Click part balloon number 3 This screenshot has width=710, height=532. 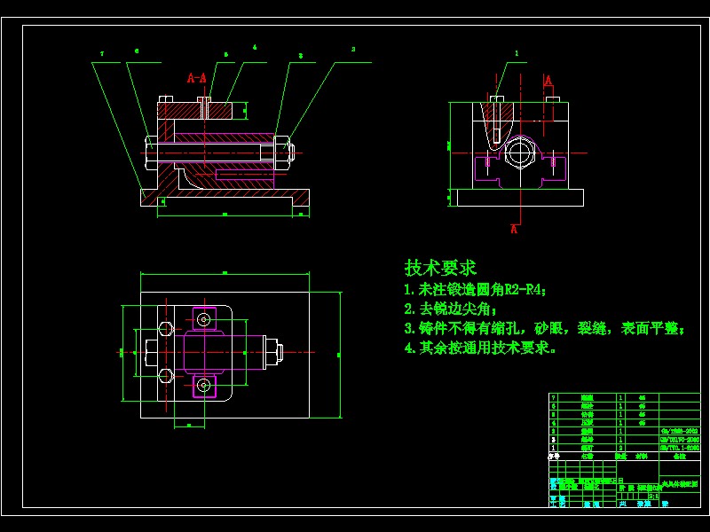pos(300,56)
